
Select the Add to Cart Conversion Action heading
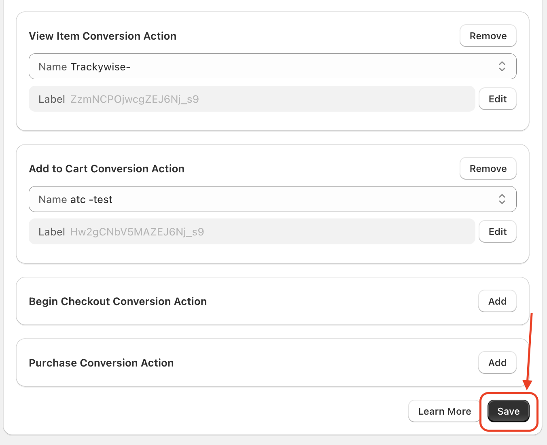[106, 169]
